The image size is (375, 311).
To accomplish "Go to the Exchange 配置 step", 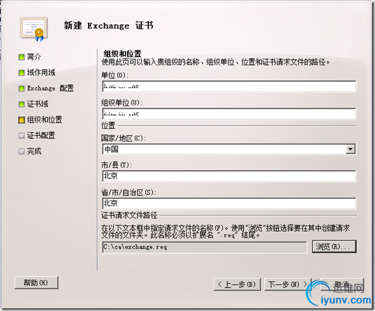I will point(50,88).
